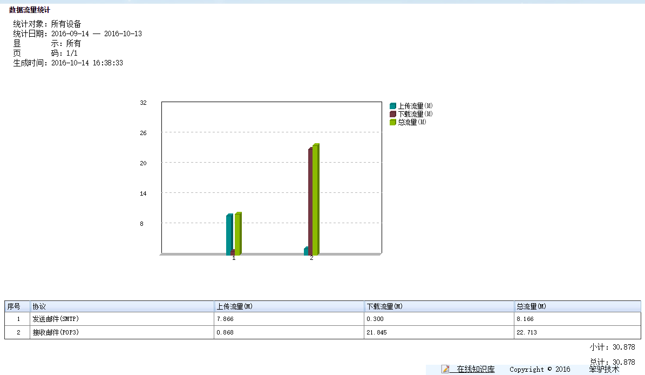Click the 序号 column header
The width and height of the screenshot is (645, 375).
tap(14, 306)
